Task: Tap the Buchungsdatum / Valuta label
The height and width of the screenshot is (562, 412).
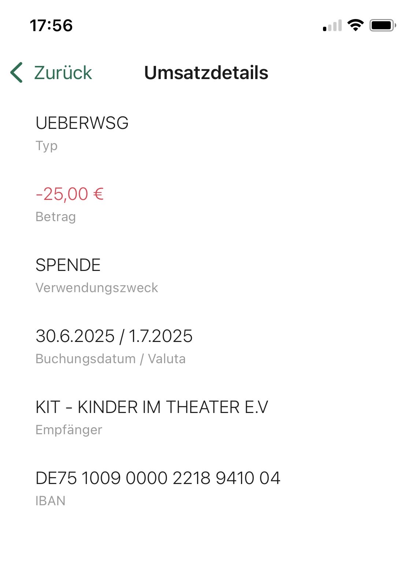Action: tap(111, 359)
